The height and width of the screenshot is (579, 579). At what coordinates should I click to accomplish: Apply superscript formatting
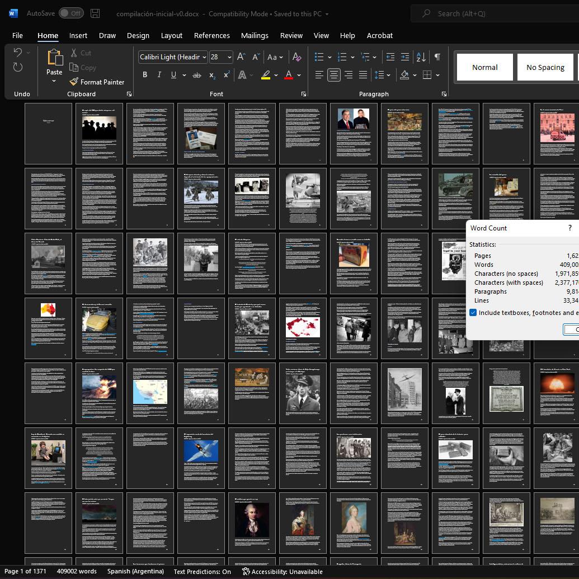click(227, 75)
